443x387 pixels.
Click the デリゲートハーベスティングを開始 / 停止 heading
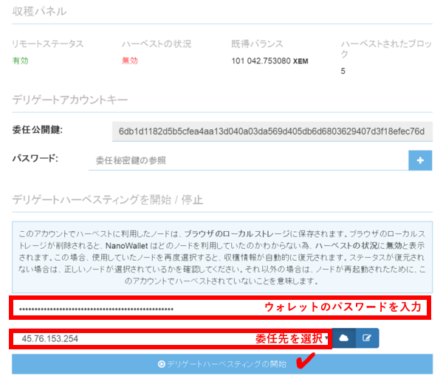tap(108, 200)
